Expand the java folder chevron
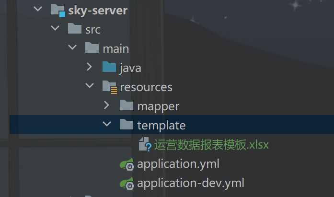The width and height of the screenshot is (334, 197). [x=90, y=67]
